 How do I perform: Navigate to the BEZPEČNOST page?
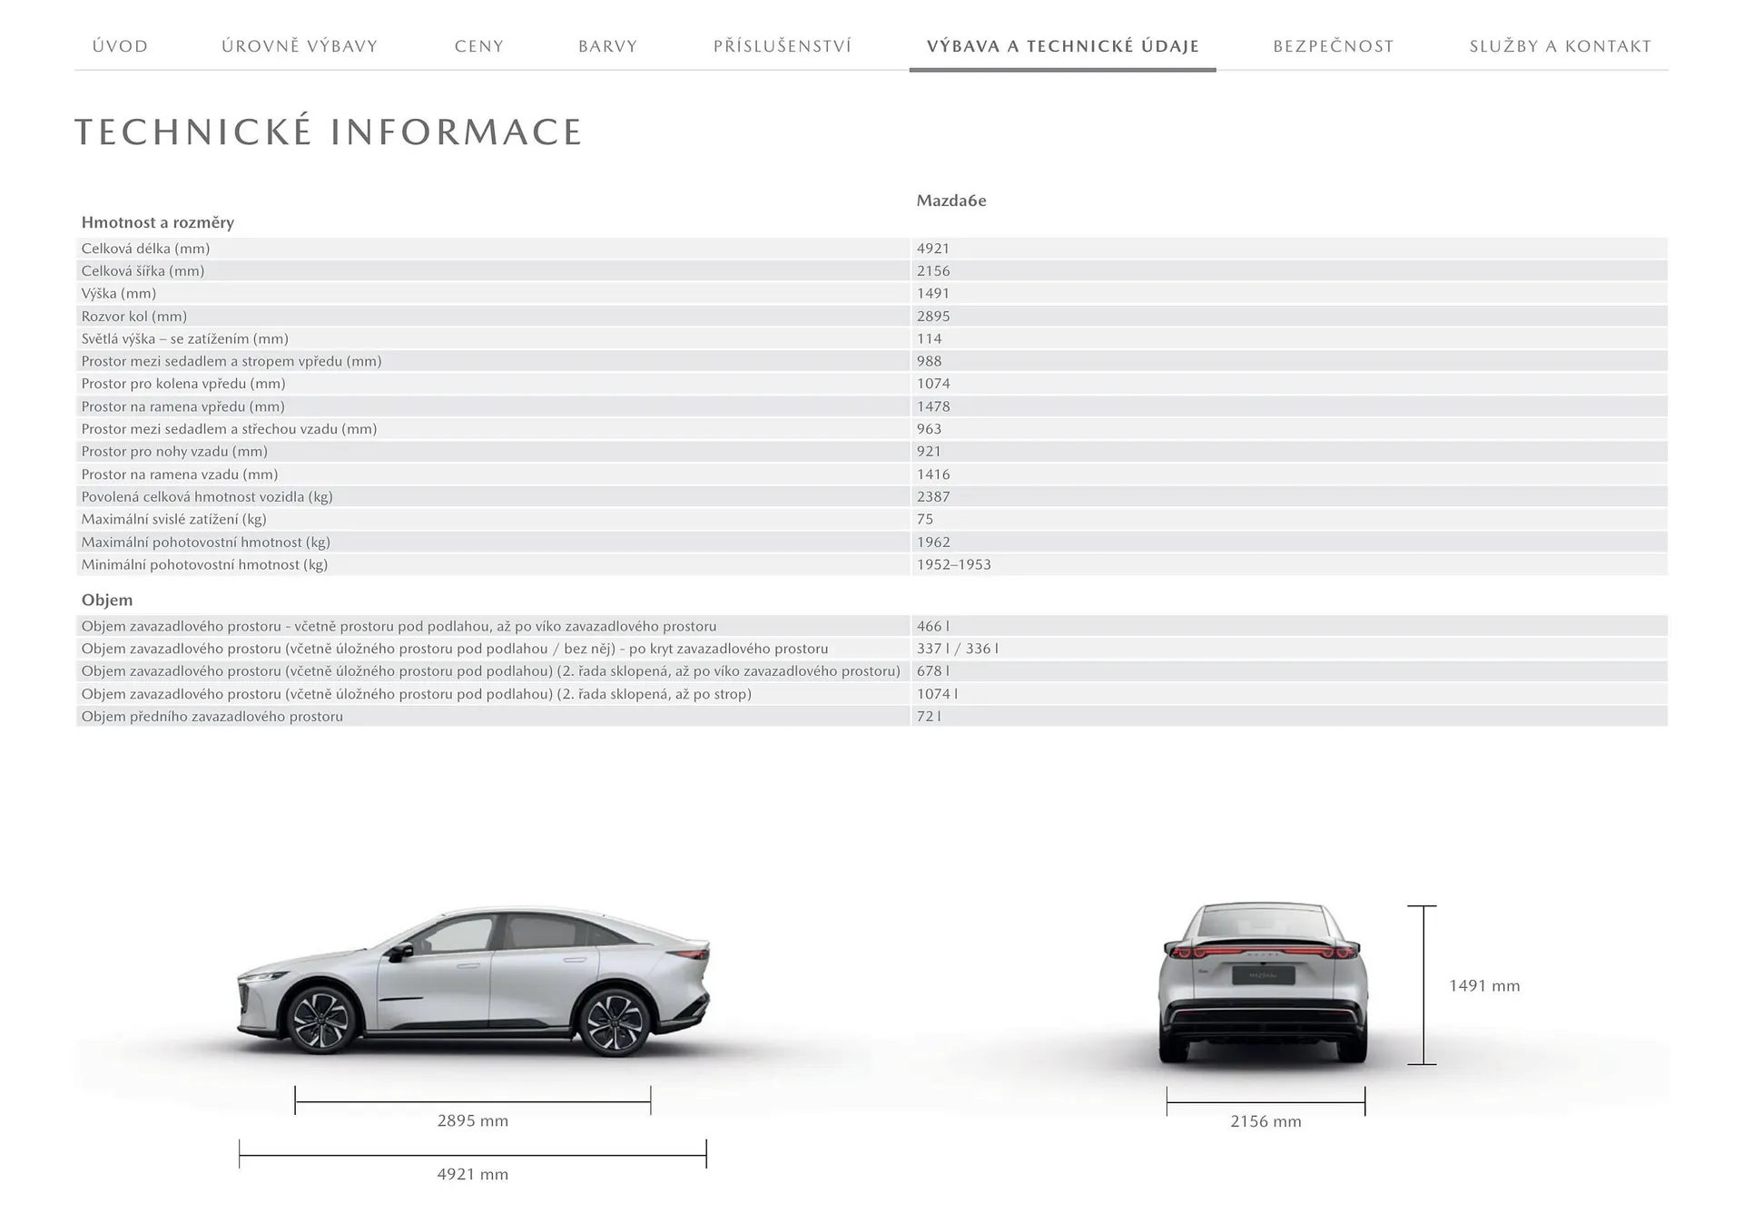pos(1334,45)
